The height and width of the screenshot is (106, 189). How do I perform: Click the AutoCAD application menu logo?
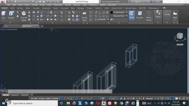(x=3, y=2)
